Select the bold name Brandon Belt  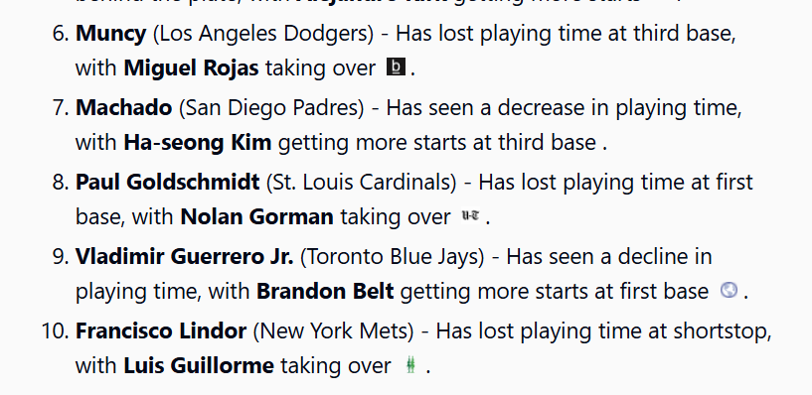[x=325, y=292]
